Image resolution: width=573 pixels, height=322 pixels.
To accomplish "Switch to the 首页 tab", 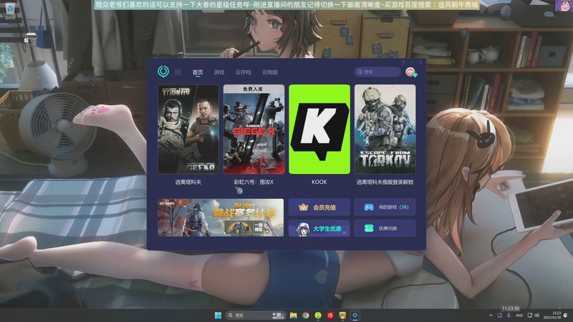I will pyautogui.click(x=198, y=72).
